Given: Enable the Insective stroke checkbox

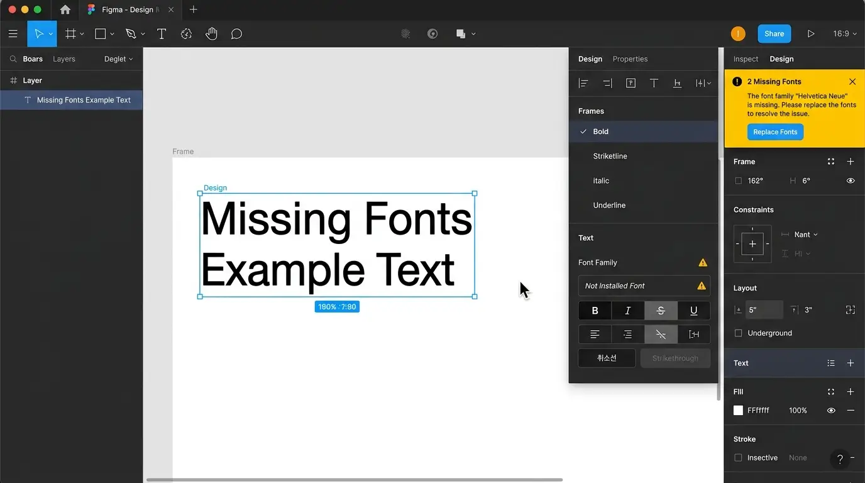Looking at the screenshot, I should (x=739, y=458).
